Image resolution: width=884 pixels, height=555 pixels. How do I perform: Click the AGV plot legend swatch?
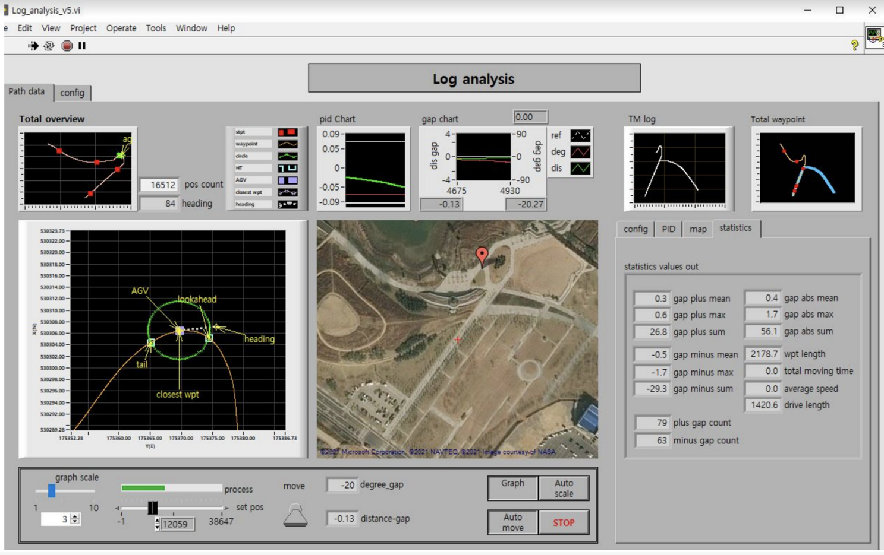pos(288,180)
